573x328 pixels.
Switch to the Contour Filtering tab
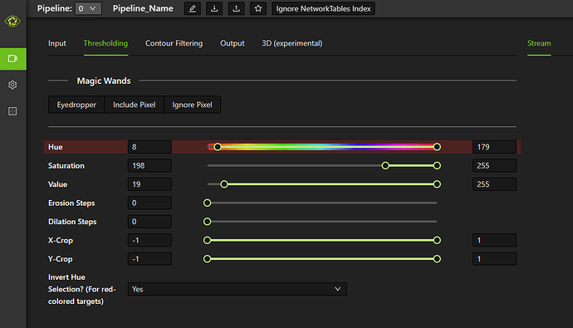click(174, 43)
